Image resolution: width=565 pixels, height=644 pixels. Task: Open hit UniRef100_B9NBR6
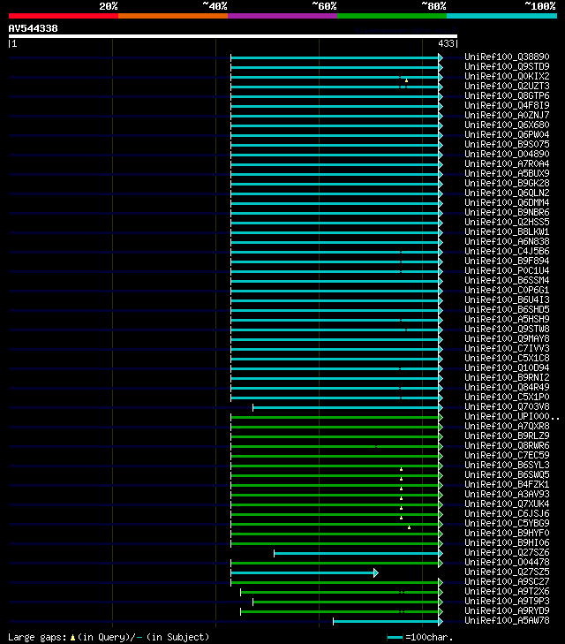[x=507, y=212]
